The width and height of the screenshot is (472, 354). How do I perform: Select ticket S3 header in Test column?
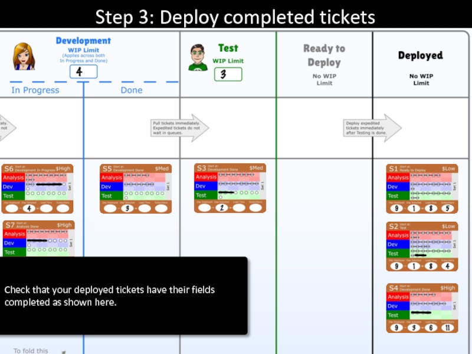(x=230, y=168)
